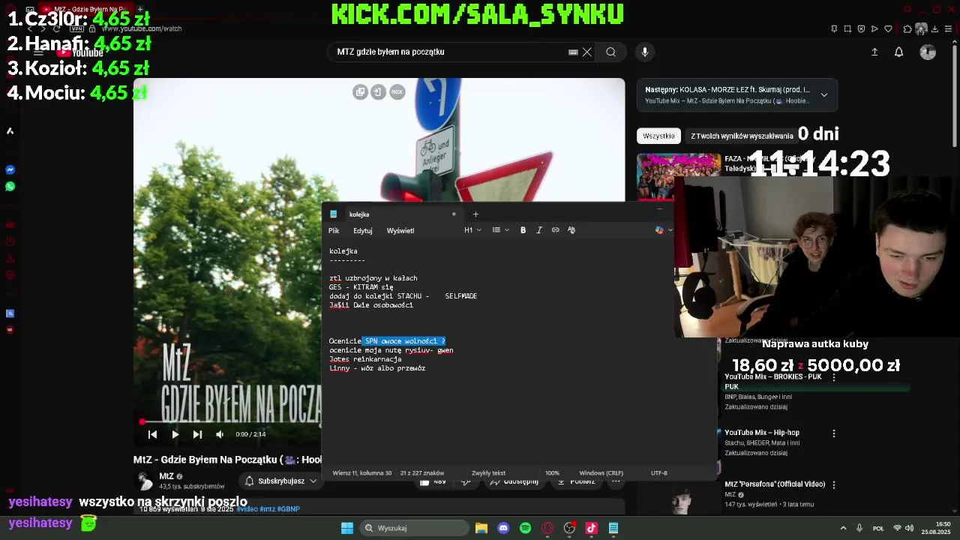This screenshot has width=960, height=540.
Task: Open the YouTube account avatar menu
Action: 928,52
